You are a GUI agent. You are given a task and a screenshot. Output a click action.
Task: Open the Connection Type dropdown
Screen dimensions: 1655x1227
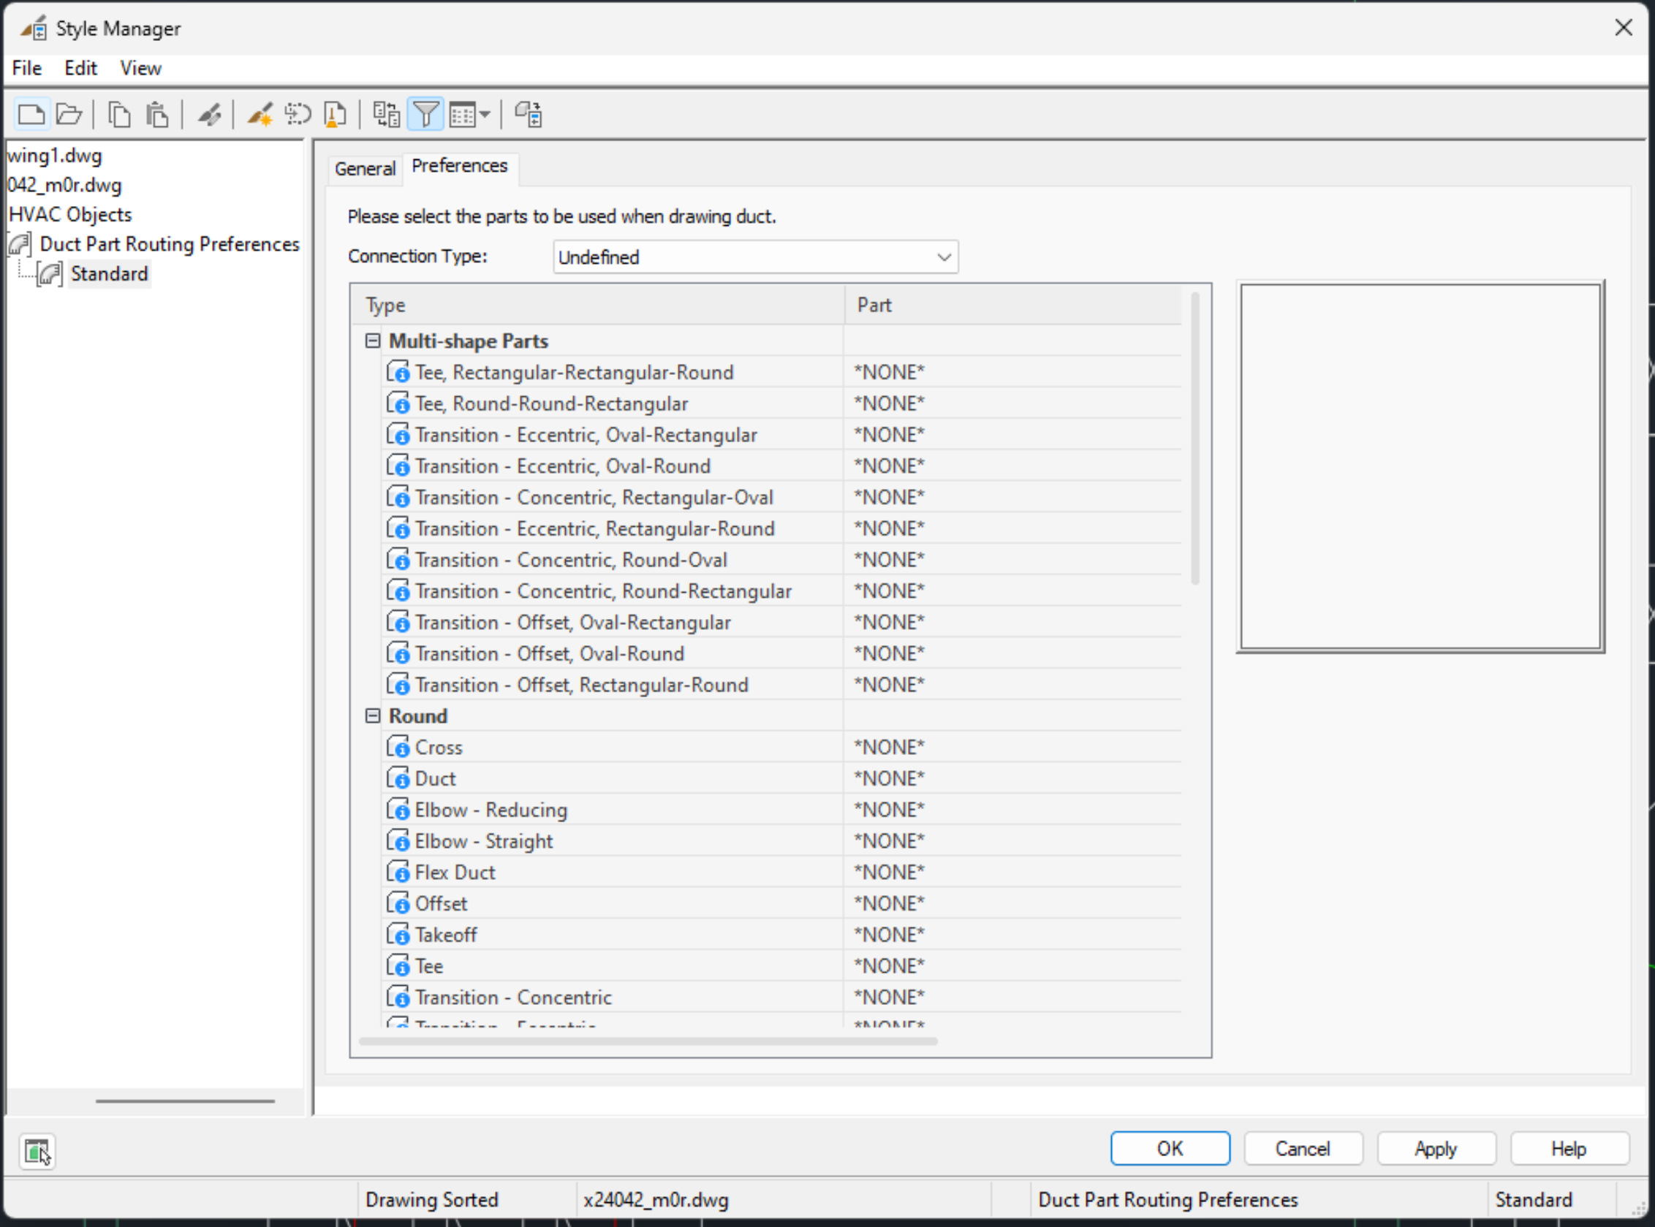click(x=755, y=257)
